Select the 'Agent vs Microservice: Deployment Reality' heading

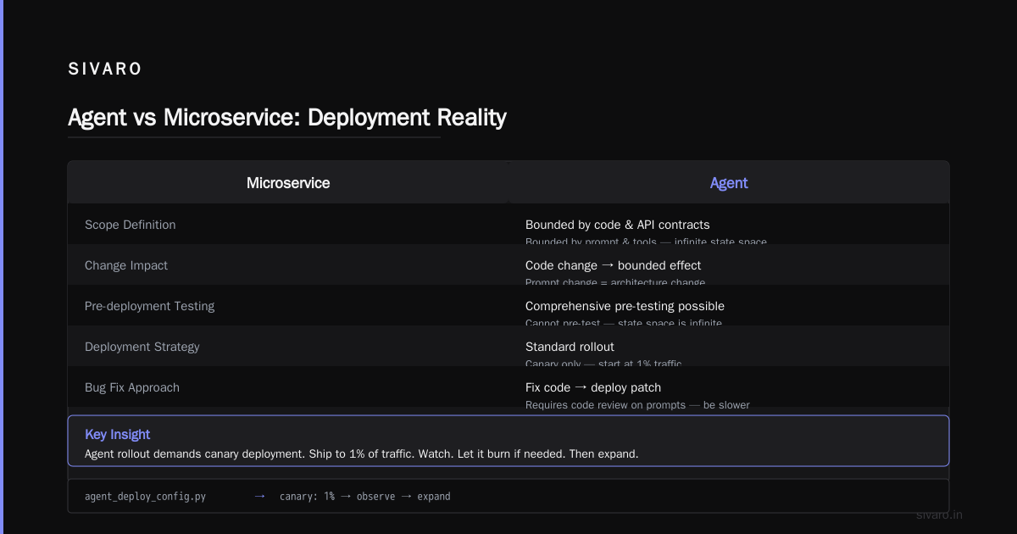287,117
